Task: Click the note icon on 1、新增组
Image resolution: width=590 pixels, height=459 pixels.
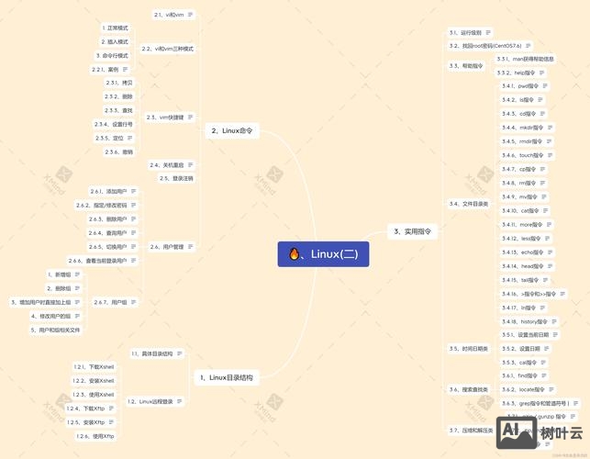Action: (x=77, y=274)
